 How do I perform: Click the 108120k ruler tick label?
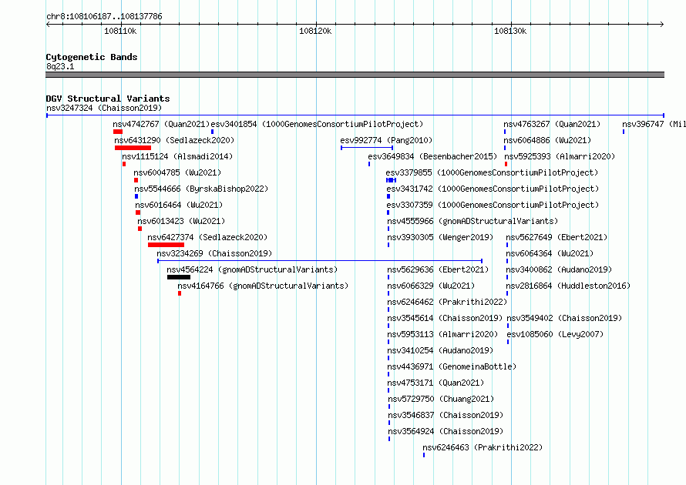coord(315,31)
